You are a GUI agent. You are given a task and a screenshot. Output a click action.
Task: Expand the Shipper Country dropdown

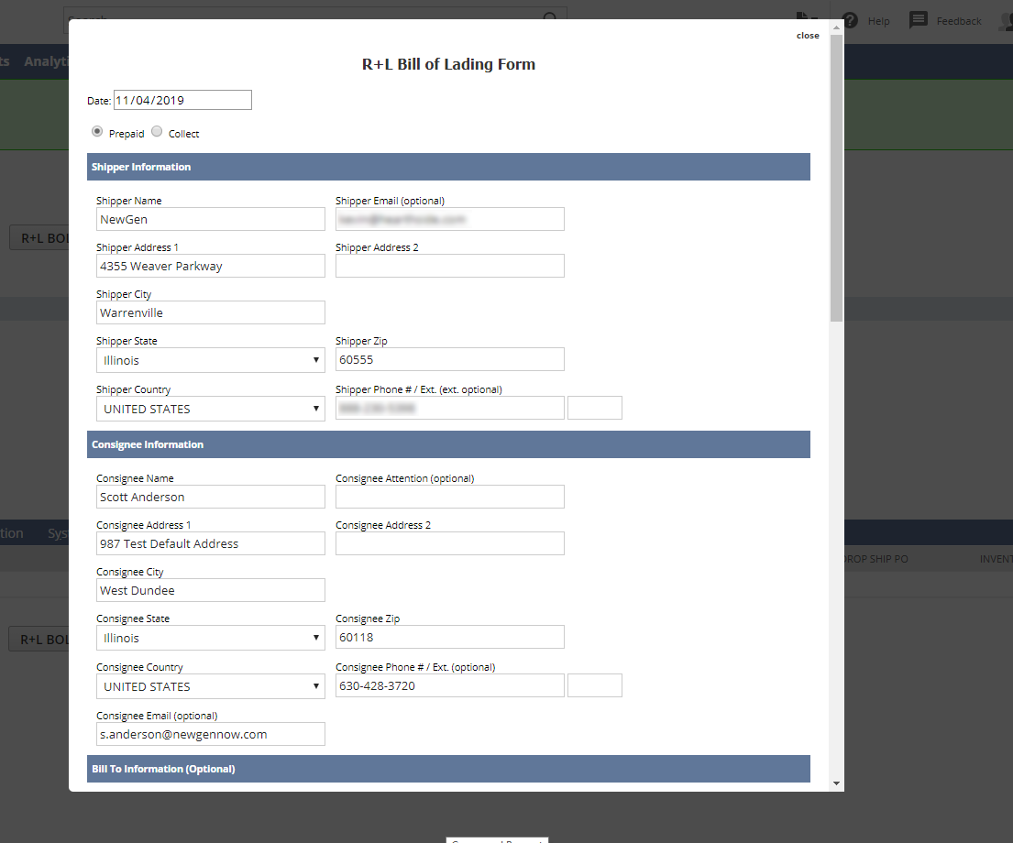(210, 409)
